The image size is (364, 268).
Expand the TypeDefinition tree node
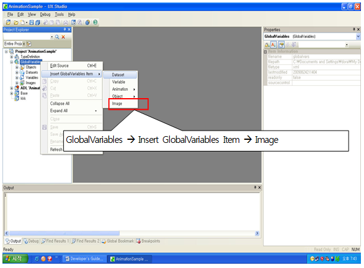coord(11,57)
